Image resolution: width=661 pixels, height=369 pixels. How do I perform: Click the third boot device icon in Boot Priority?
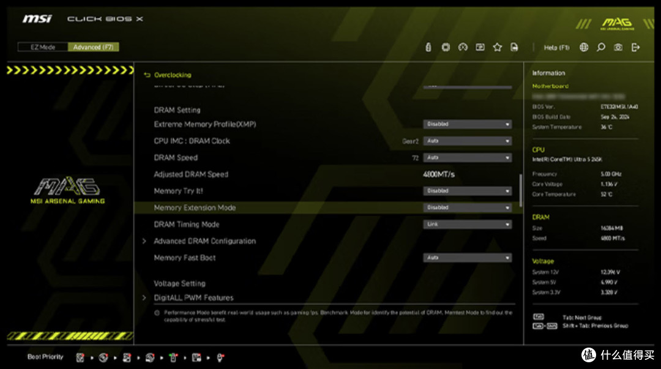(127, 357)
